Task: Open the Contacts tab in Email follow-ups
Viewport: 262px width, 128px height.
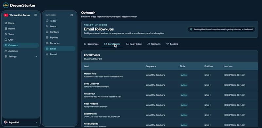Action: tap(154, 44)
